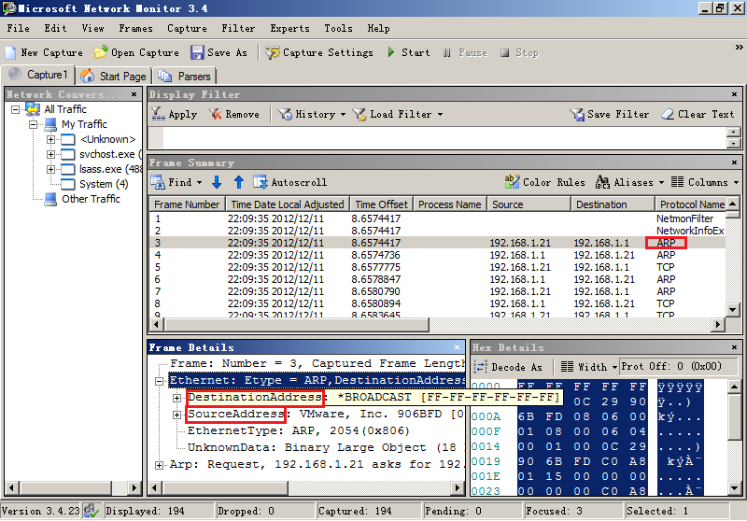Click the blue down arrow to find next

tap(217, 182)
